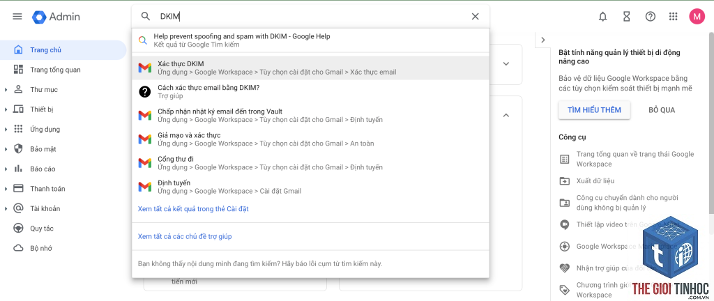Open the notifications bell
Viewport: 714px width, 301px height.
[603, 17]
